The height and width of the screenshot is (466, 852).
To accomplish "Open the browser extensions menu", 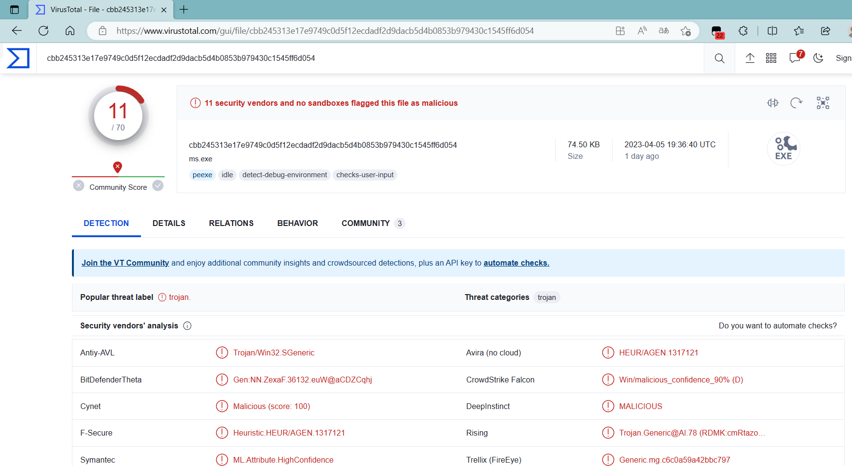I will click(743, 30).
